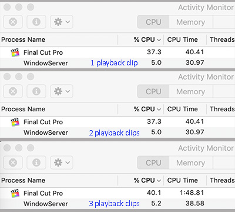Sort by Process Name in 2 playback clips window
235x212 pixels.
coord(23,109)
